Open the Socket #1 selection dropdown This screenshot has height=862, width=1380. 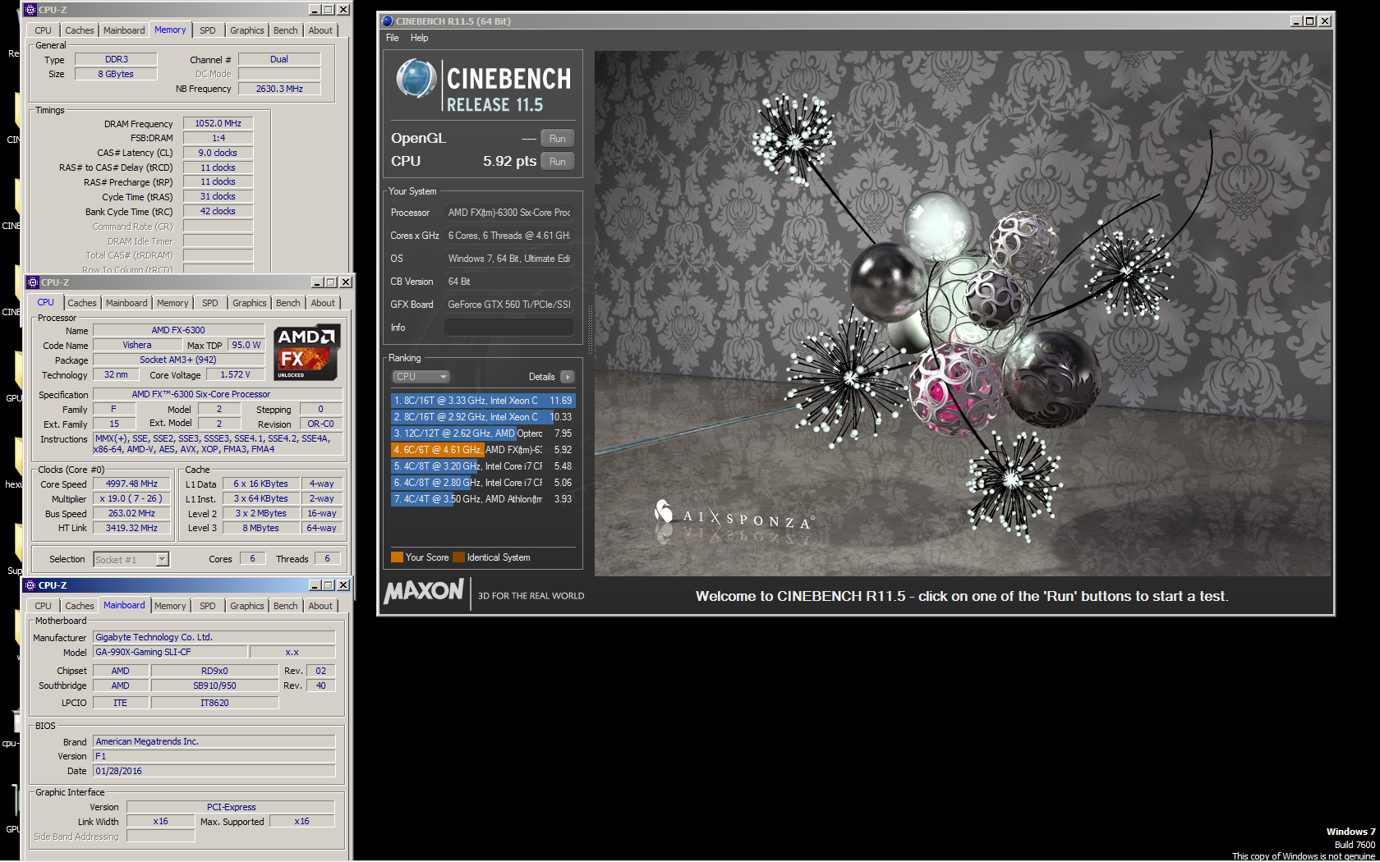[131, 559]
